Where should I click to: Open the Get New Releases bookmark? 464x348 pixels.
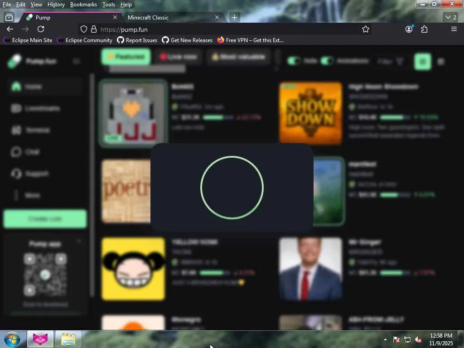coord(187,40)
